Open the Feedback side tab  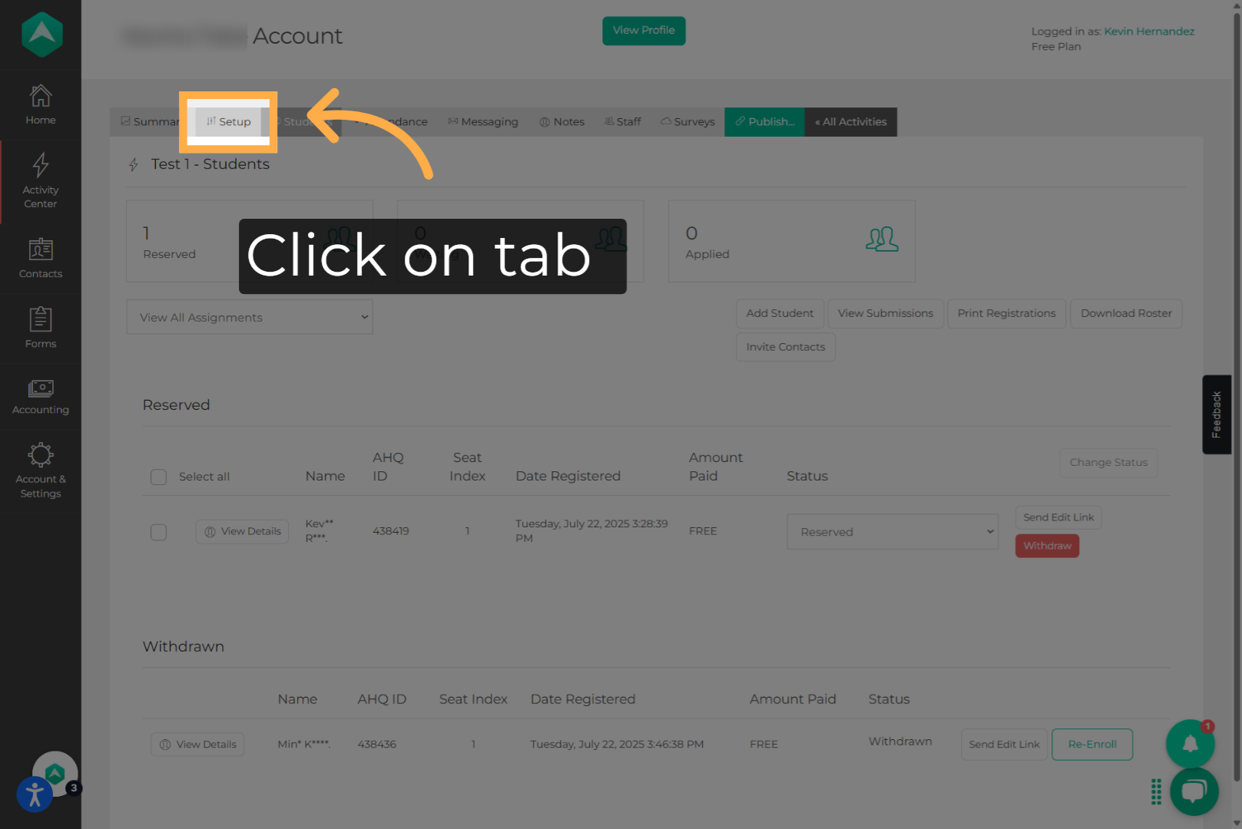click(1217, 414)
